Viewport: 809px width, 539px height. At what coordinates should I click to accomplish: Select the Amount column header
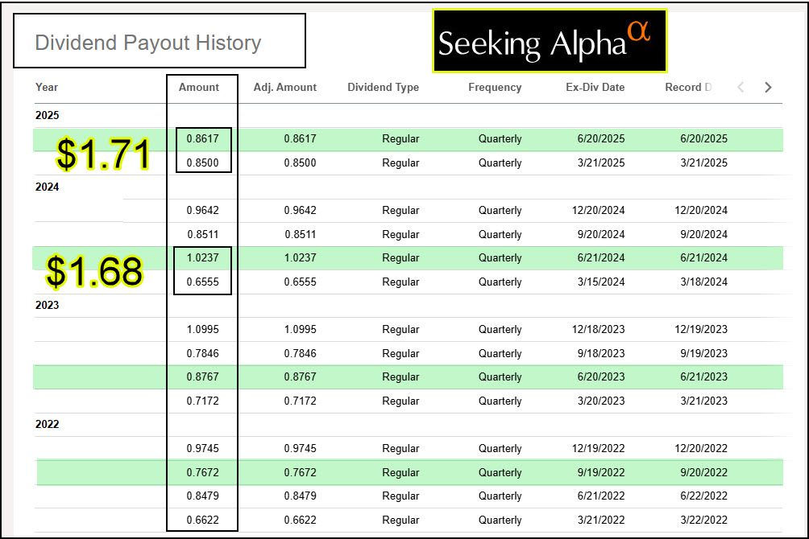[x=199, y=88]
